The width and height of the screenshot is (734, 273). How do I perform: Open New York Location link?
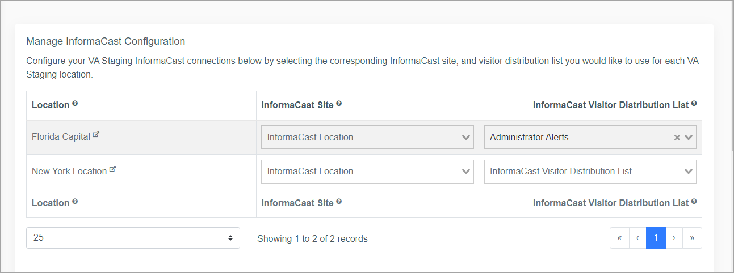pos(69,171)
